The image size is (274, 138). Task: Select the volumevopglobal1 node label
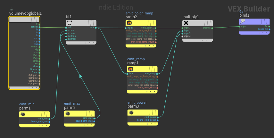pyautogui.click(x=25, y=13)
